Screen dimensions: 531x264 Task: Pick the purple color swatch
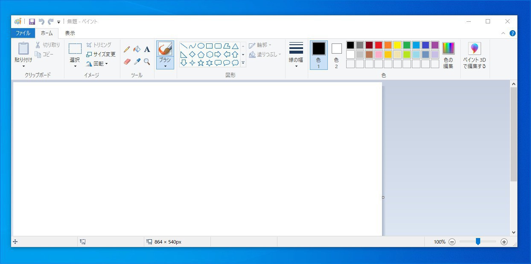[x=435, y=45]
